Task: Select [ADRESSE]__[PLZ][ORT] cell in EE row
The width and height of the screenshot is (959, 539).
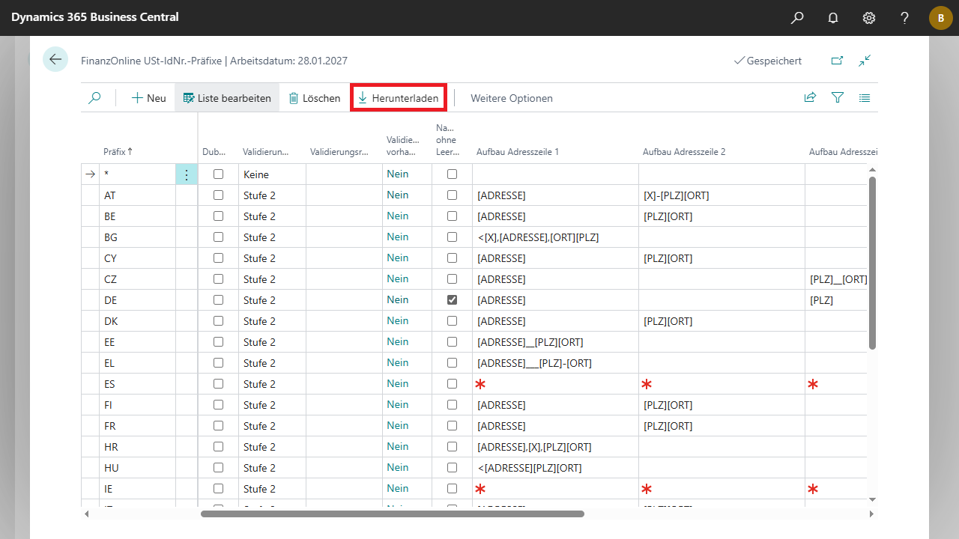Action: (555, 342)
